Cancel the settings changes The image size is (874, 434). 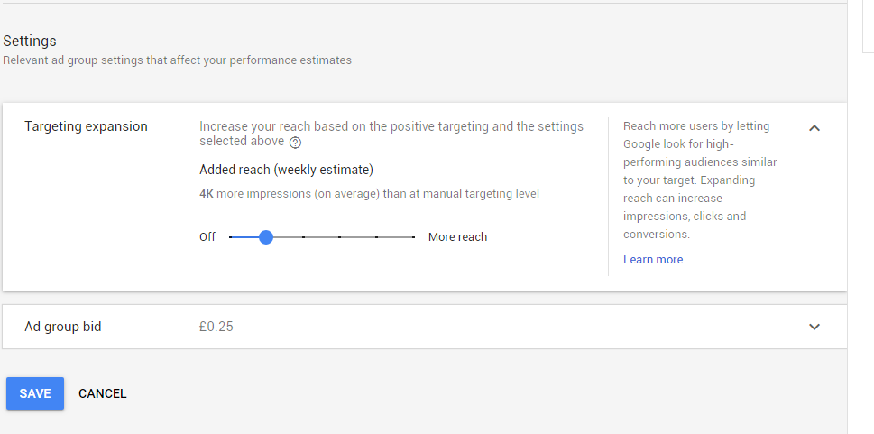103,393
